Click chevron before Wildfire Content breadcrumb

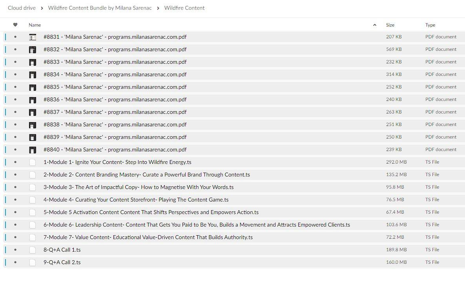158,8
